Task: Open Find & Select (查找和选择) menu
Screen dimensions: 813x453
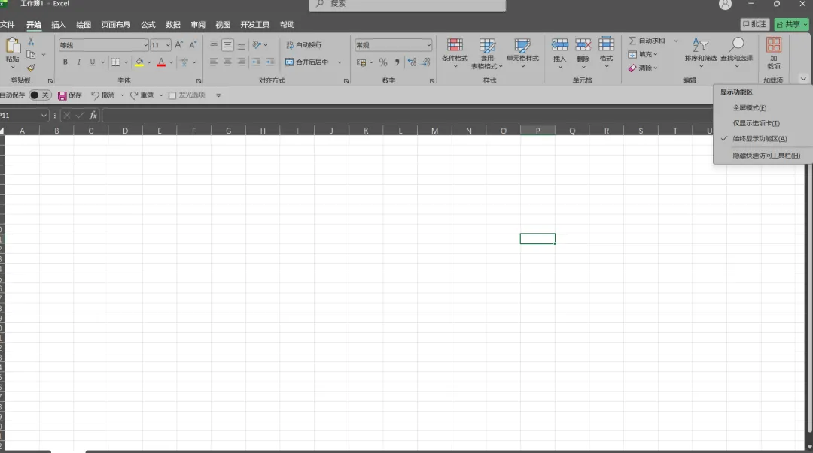Action: coord(736,52)
